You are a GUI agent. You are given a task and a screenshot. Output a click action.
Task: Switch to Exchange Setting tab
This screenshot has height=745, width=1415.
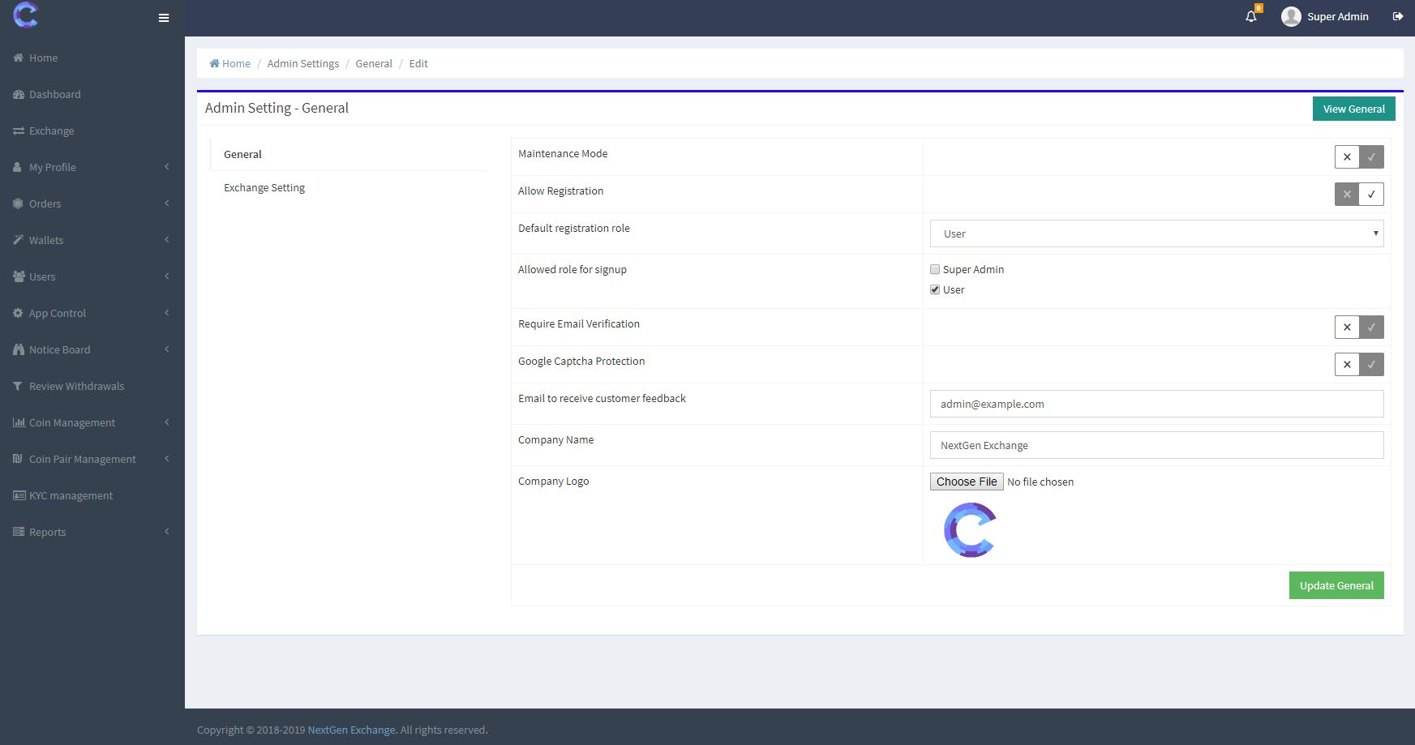click(264, 188)
